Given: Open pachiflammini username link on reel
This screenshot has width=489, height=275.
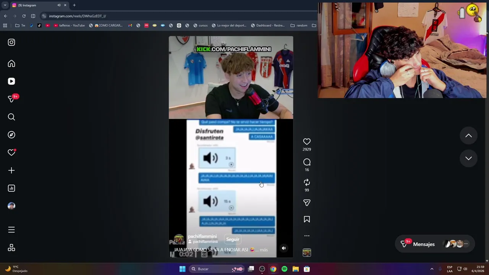Looking at the screenshot, I should (x=202, y=236).
